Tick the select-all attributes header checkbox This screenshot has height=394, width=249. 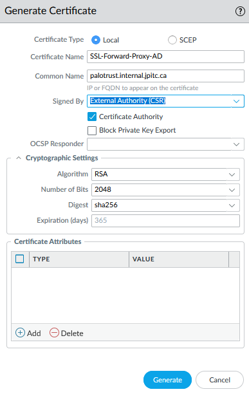tap(20, 259)
